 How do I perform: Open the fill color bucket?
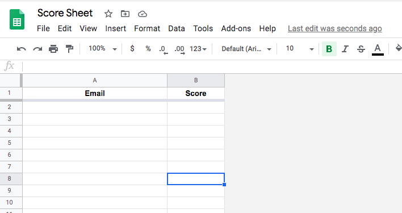[x=399, y=48]
